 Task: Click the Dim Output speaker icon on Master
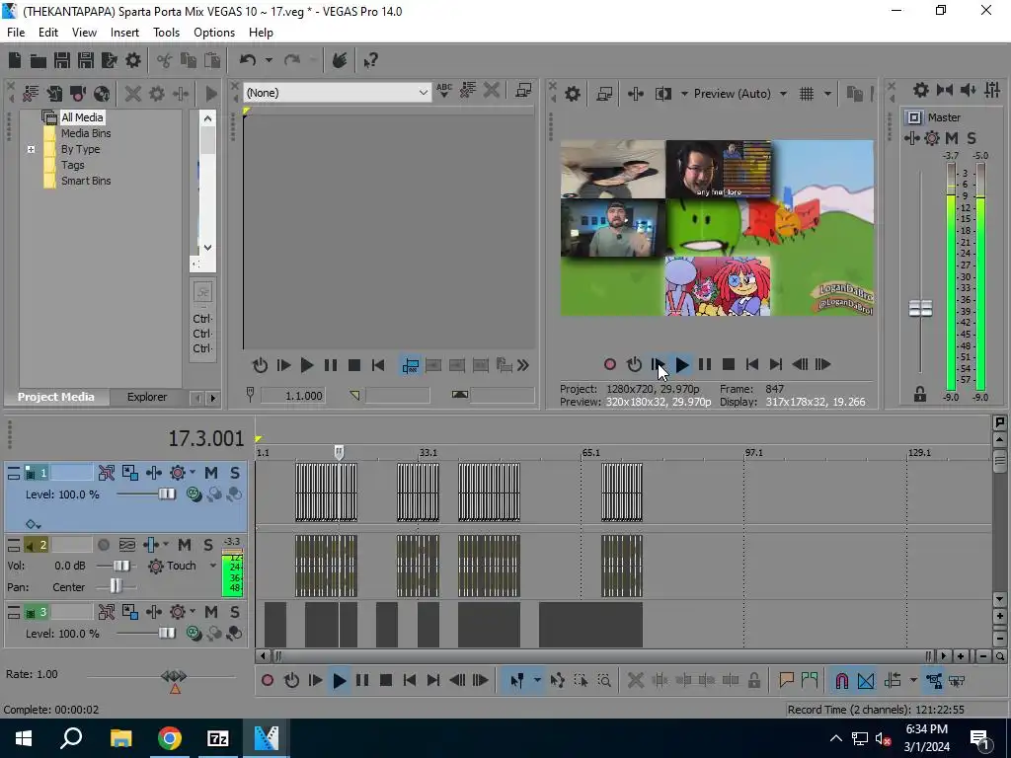[x=968, y=90]
